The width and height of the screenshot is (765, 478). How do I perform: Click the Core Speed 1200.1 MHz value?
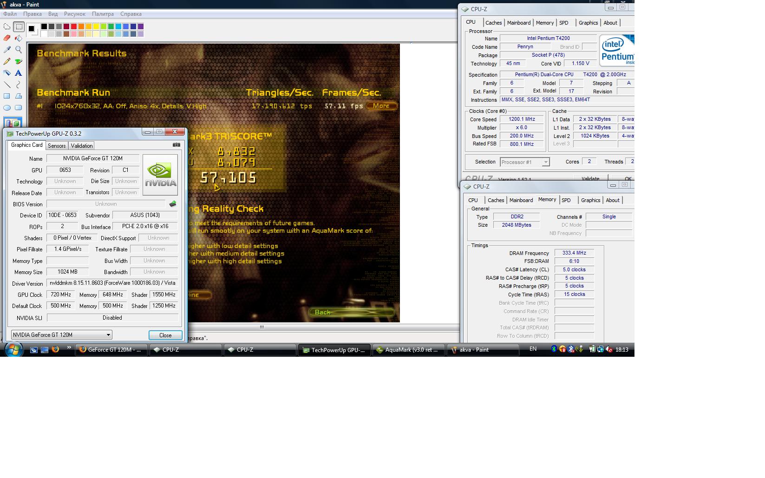pos(522,119)
